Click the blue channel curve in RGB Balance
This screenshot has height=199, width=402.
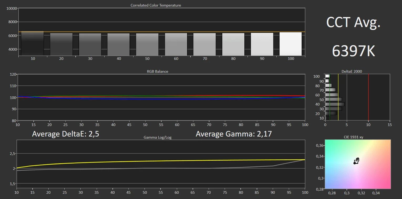click(x=184, y=99)
